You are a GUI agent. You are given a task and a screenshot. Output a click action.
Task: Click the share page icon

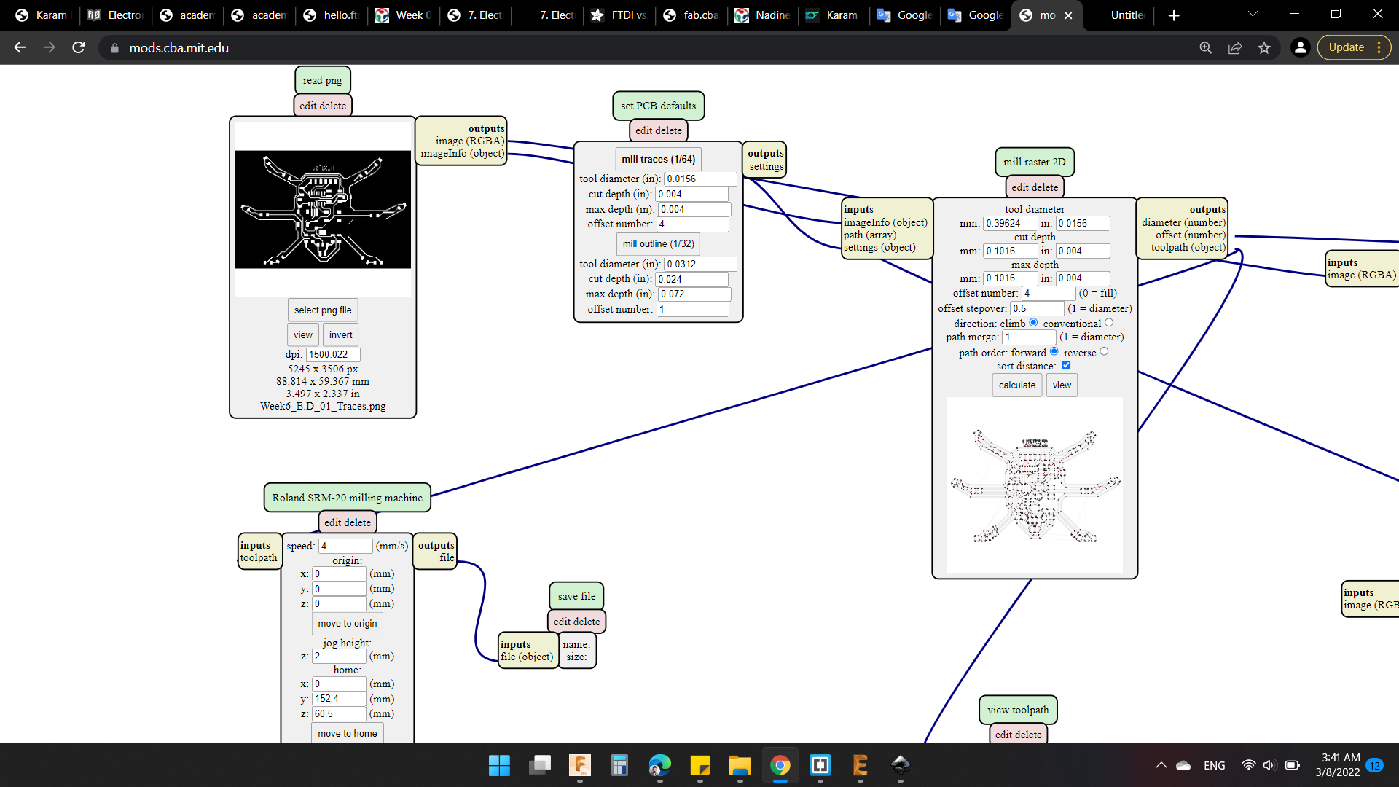tap(1235, 47)
